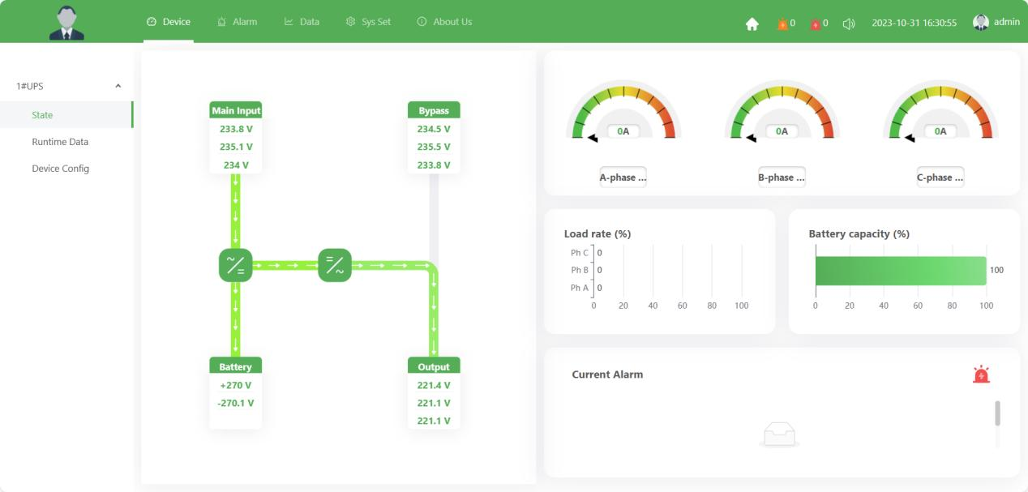This screenshot has height=492, width=1028.
Task: Click the red alarm siren icon
Action: 981,374
